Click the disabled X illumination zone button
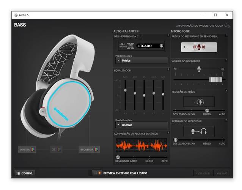Screen dimensions: 242x190 tap(56, 149)
